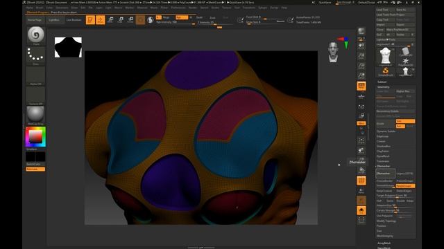Expand the Dynamic Subdiv section
The image size is (444, 249).
386,131
